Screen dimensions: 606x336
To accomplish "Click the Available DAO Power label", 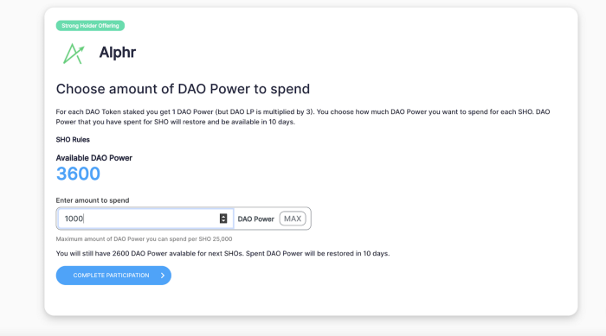I will tap(93, 158).
